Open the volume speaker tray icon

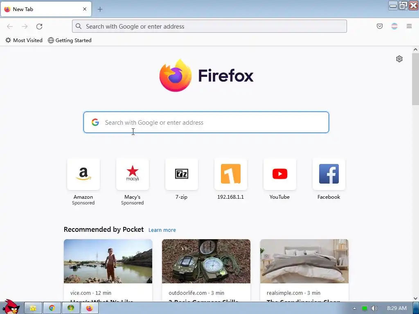coord(374,308)
